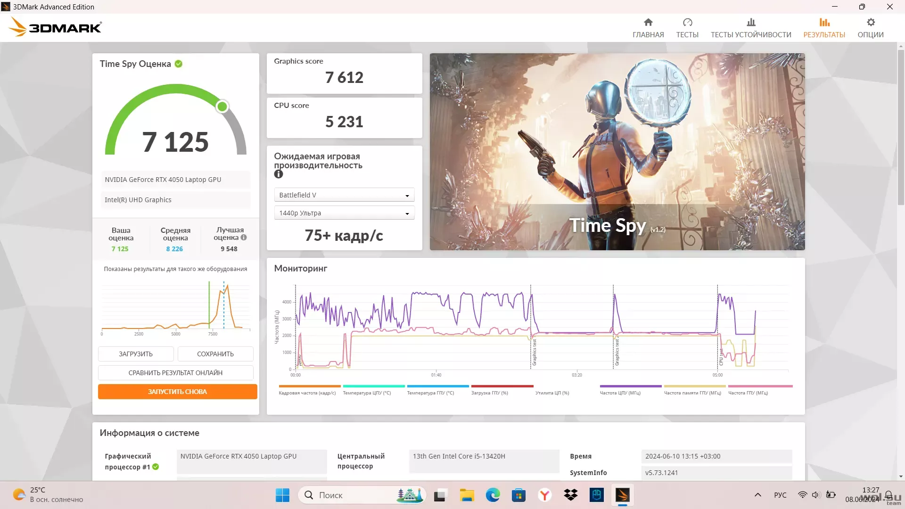Viewport: 905px width, 509px height.
Task: Click the Time Spy artwork image
Action: 617,151
